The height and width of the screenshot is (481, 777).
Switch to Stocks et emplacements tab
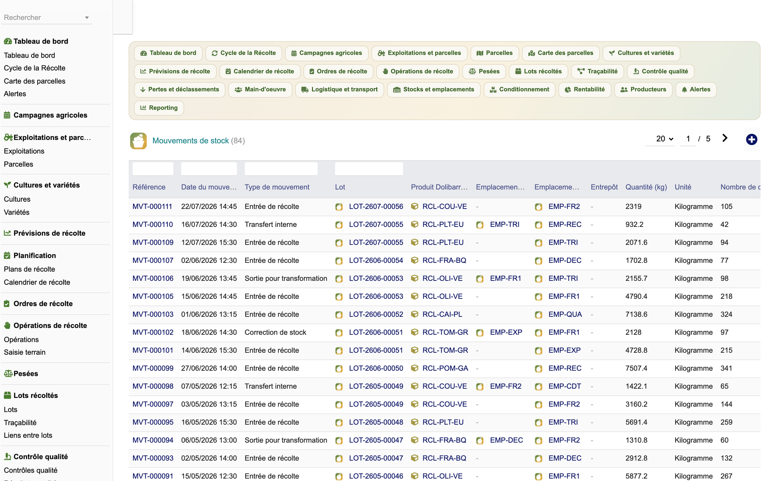click(434, 89)
